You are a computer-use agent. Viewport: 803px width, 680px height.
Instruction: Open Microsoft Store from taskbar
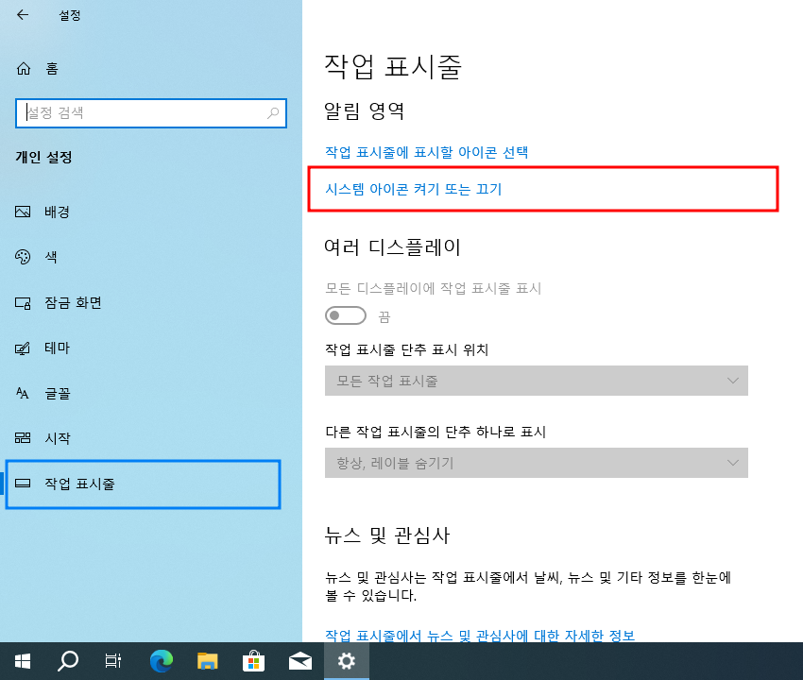coord(253,661)
